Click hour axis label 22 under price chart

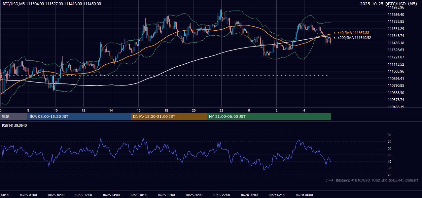(x=221, y=110)
